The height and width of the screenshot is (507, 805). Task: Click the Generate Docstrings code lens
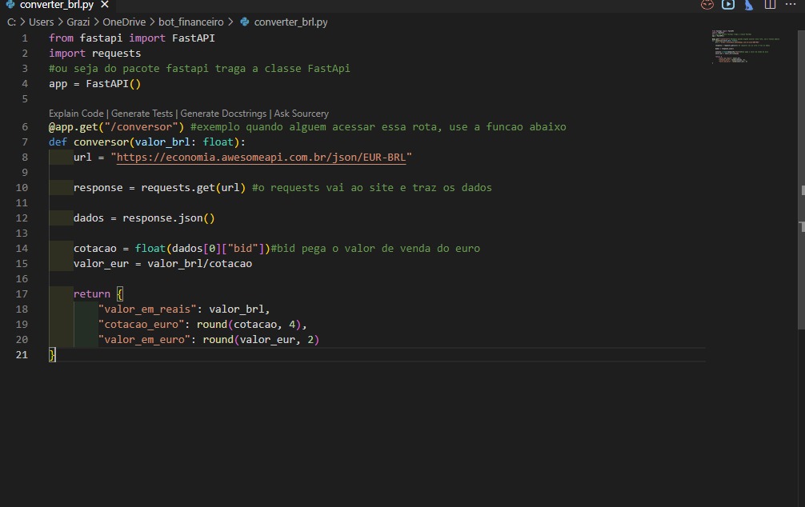click(x=223, y=114)
